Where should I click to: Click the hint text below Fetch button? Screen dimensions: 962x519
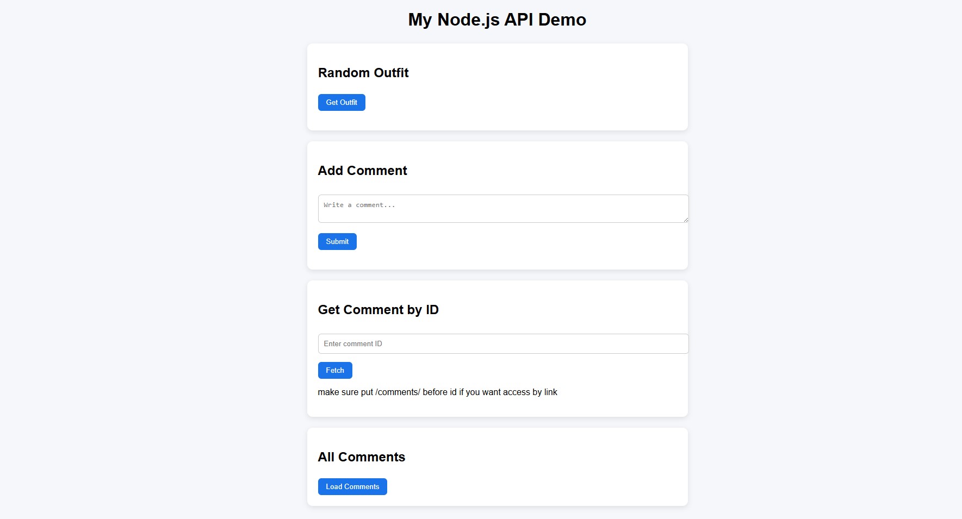(437, 392)
